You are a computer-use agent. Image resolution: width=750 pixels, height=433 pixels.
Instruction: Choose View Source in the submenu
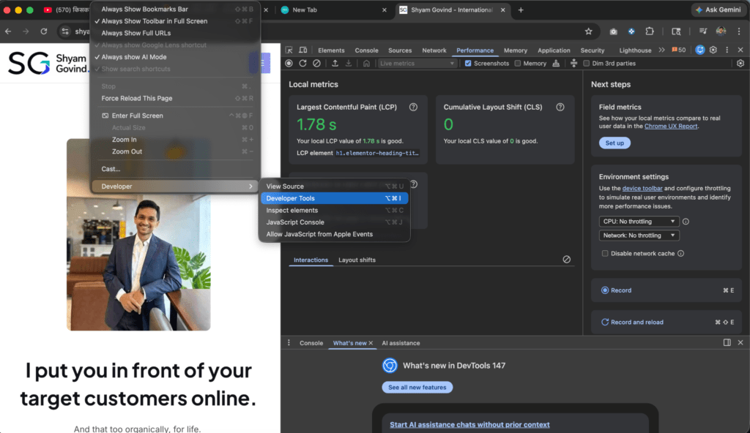tap(334, 187)
